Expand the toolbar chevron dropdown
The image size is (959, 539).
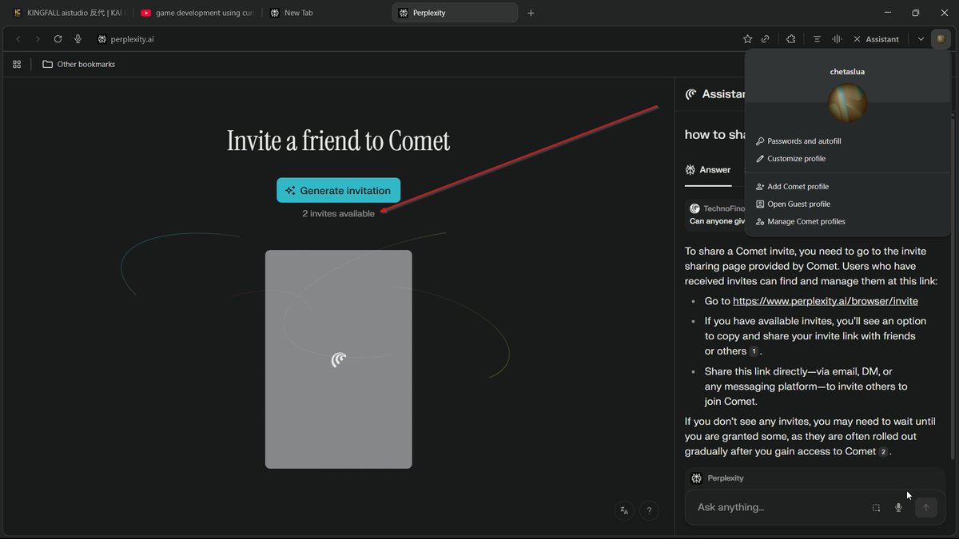click(x=921, y=39)
